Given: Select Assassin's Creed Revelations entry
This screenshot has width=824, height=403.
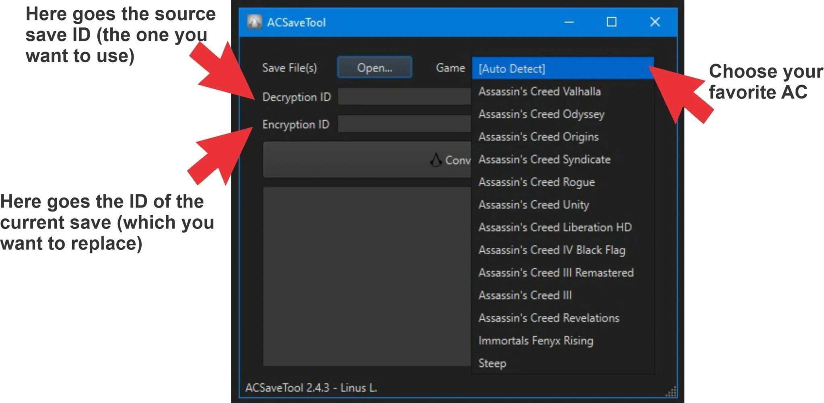Looking at the screenshot, I should (563, 318).
